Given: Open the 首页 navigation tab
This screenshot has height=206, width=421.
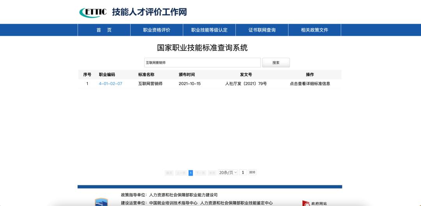Looking at the screenshot, I should [104, 30].
